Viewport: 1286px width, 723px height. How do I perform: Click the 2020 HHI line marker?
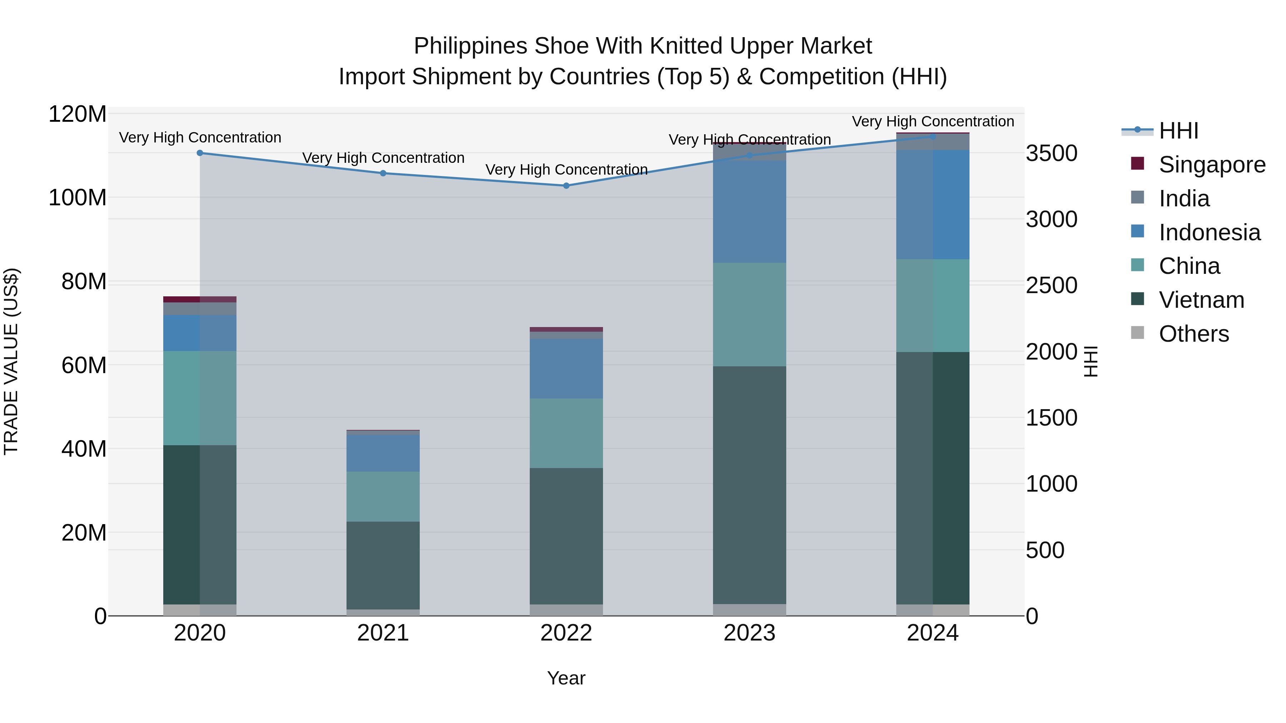pos(200,153)
